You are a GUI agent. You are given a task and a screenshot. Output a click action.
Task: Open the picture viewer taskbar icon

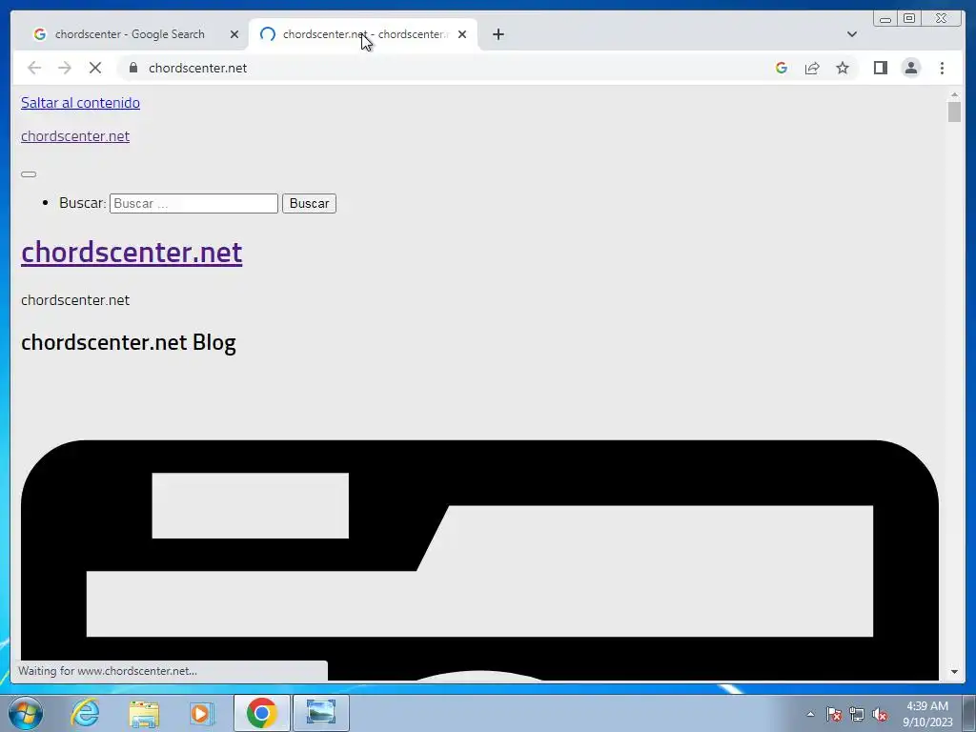point(321,713)
